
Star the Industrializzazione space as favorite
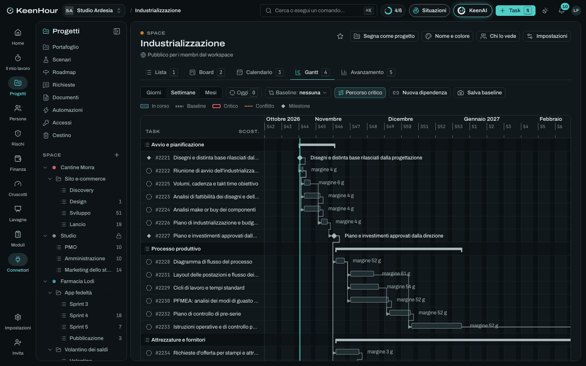tap(340, 36)
